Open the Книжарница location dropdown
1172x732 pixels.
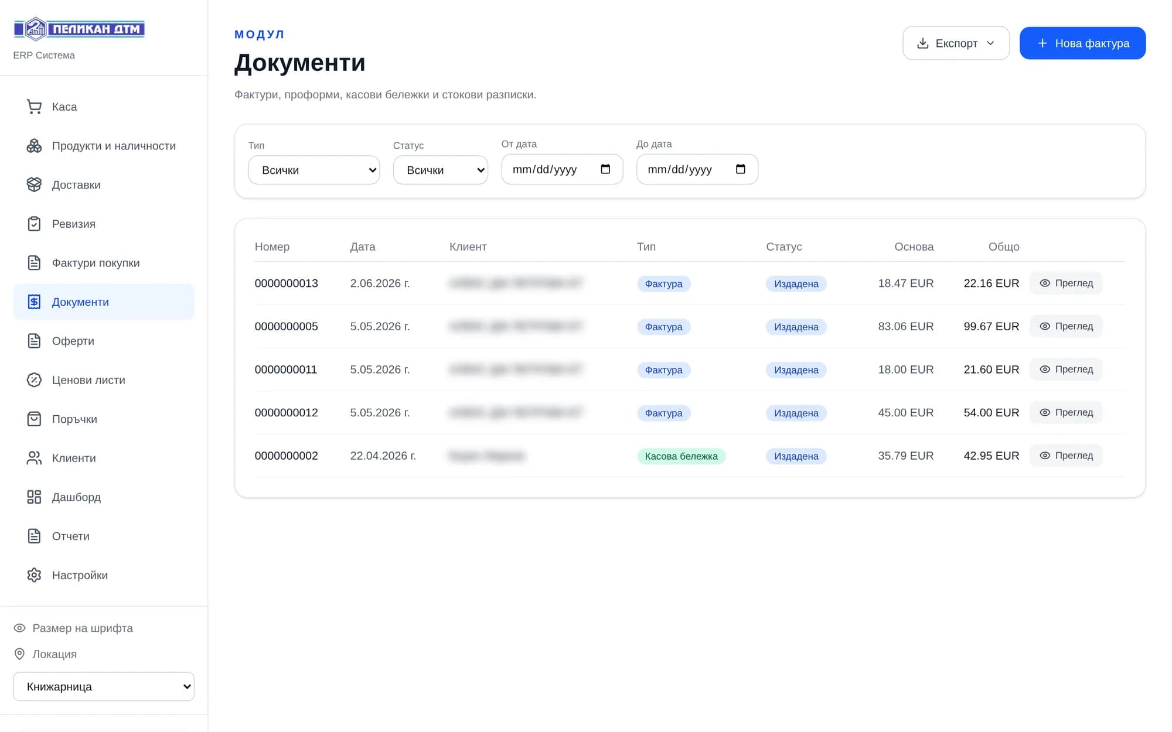[x=104, y=686]
